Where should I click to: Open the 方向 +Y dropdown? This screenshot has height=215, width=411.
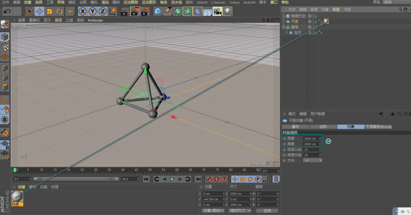tap(313, 160)
